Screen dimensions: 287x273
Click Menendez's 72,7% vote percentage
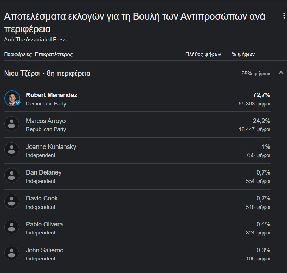[261, 95]
